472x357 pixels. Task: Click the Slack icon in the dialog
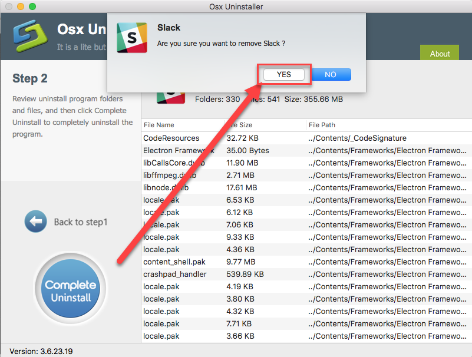coord(131,37)
